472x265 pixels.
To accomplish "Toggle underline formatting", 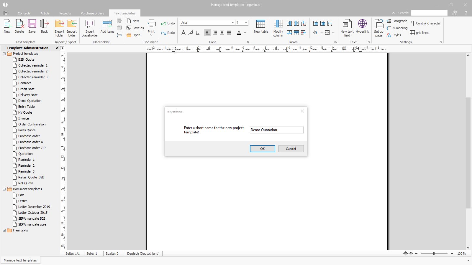I will click(198, 33).
